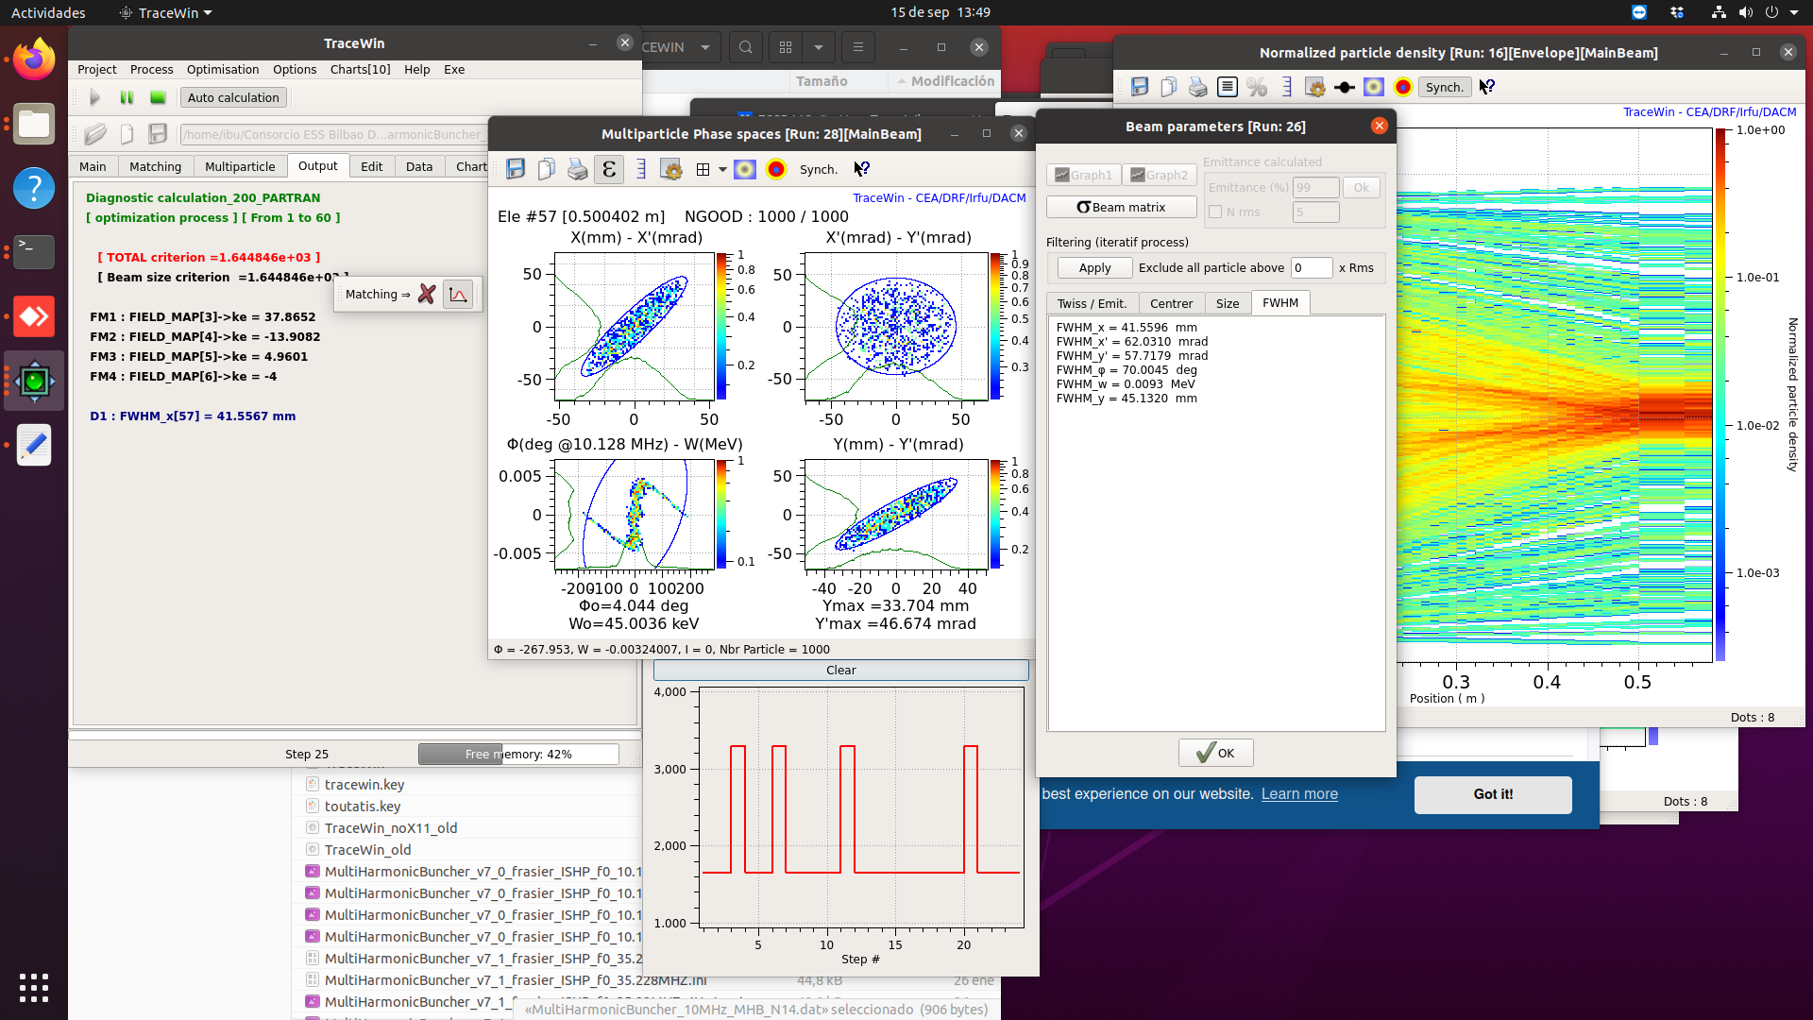1813x1020 pixels.
Task: Click file manager search icon
Action: click(x=746, y=47)
